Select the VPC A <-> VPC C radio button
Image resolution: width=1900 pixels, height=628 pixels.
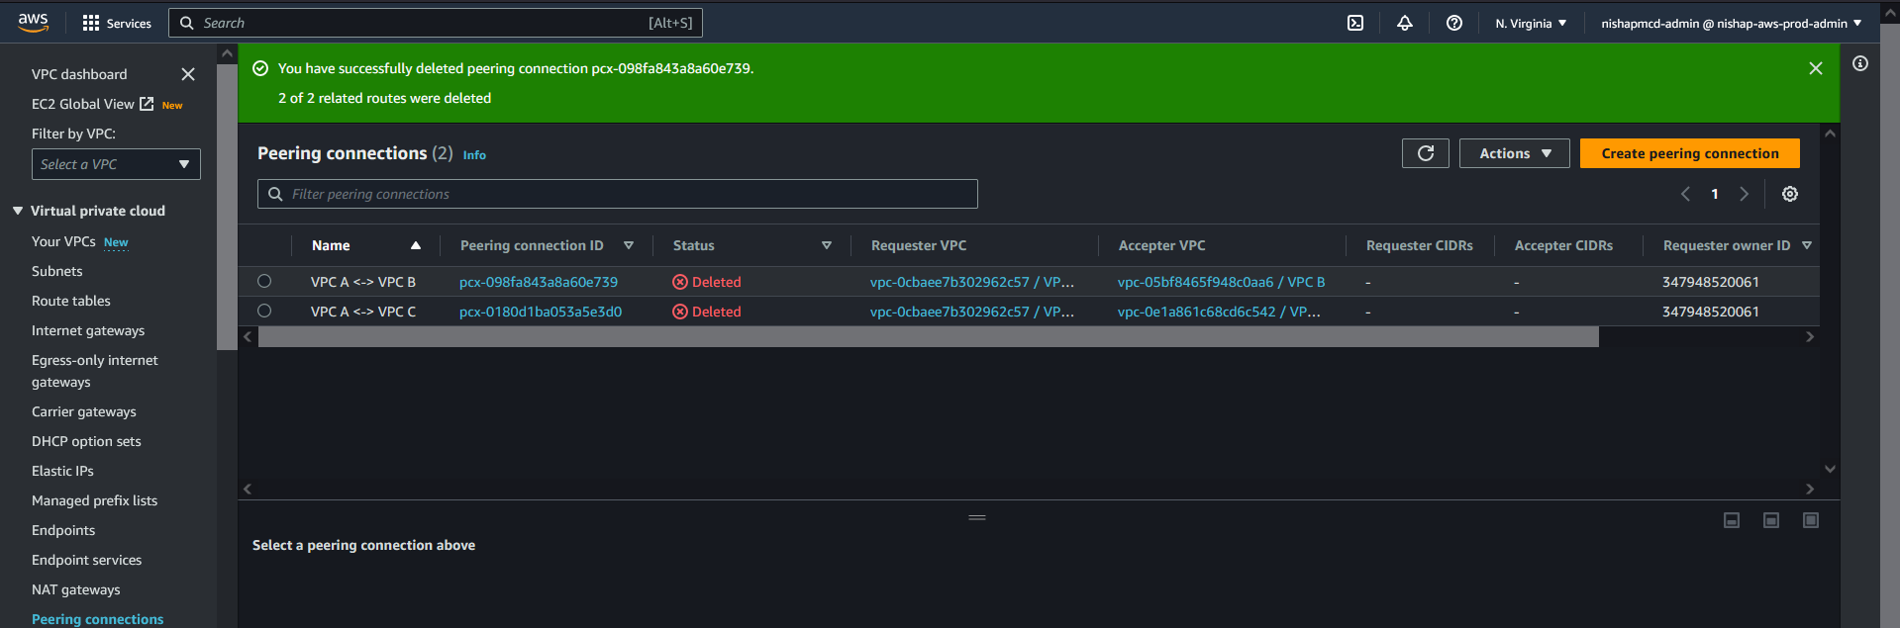tap(264, 311)
